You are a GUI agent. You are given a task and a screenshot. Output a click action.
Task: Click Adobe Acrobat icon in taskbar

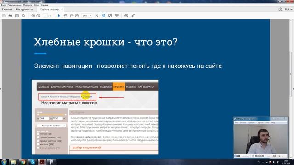(x=42, y=162)
